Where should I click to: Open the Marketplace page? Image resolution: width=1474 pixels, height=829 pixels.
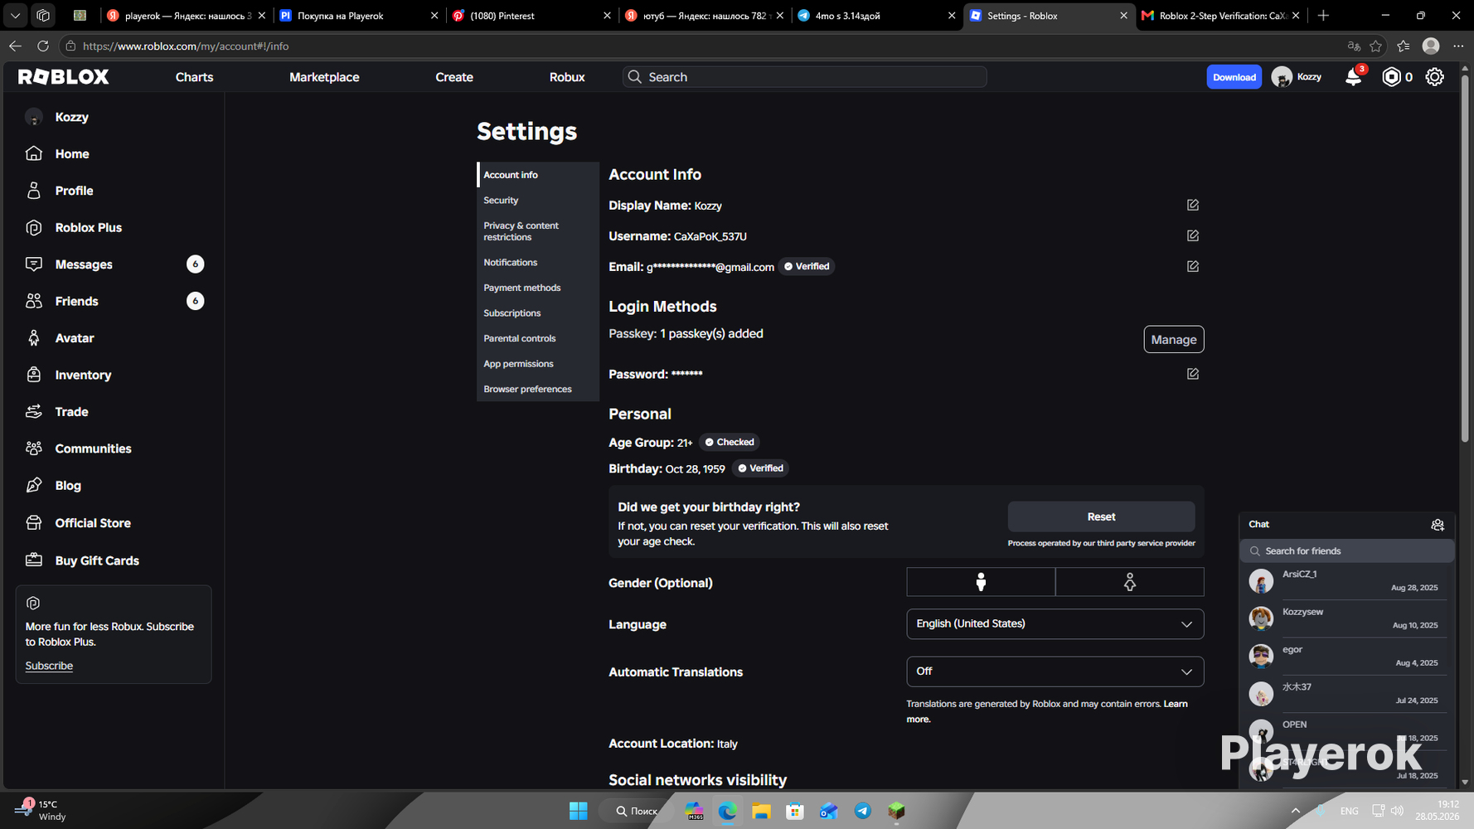click(x=324, y=77)
